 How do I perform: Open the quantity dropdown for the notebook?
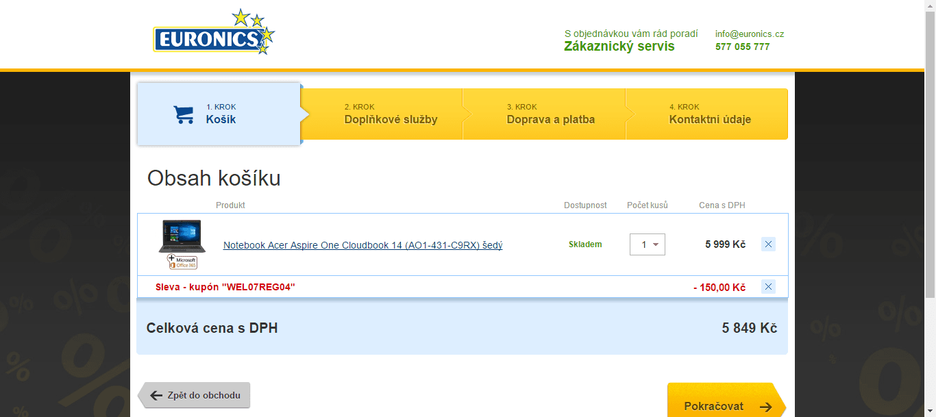coord(648,244)
